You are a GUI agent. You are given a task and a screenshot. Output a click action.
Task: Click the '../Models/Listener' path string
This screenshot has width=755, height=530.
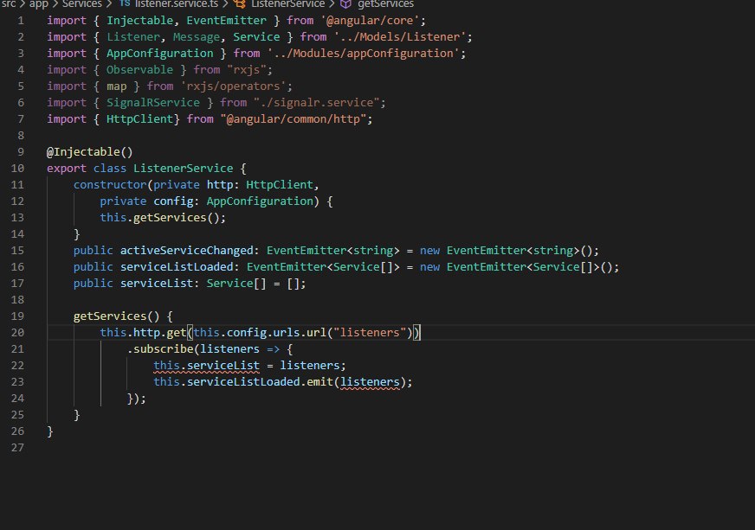400,37
